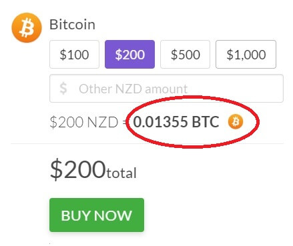Click the 0.01355 conversion figure
The image size is (293, 246).
point(160,122)
